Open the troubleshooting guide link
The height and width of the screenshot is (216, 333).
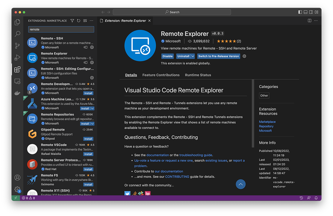196,155
